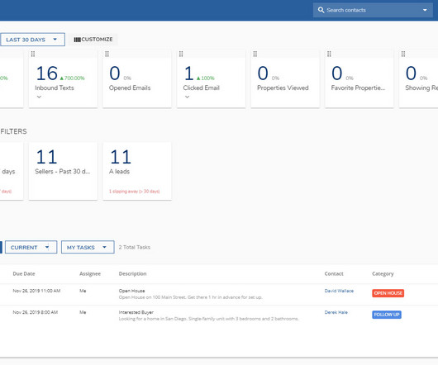The width and height of the screenshot is (438, 365).
Task: Open the Current tasks dropdown
Action: tap(31, 247)
